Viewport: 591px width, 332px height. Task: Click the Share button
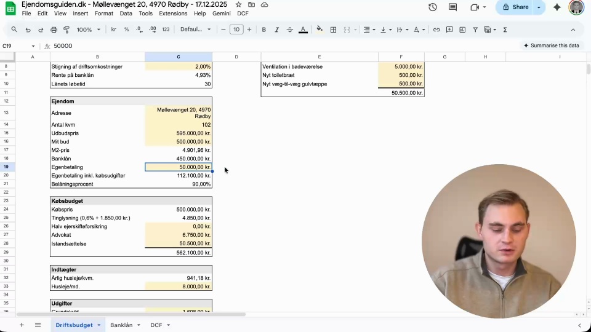pos(515,7)
